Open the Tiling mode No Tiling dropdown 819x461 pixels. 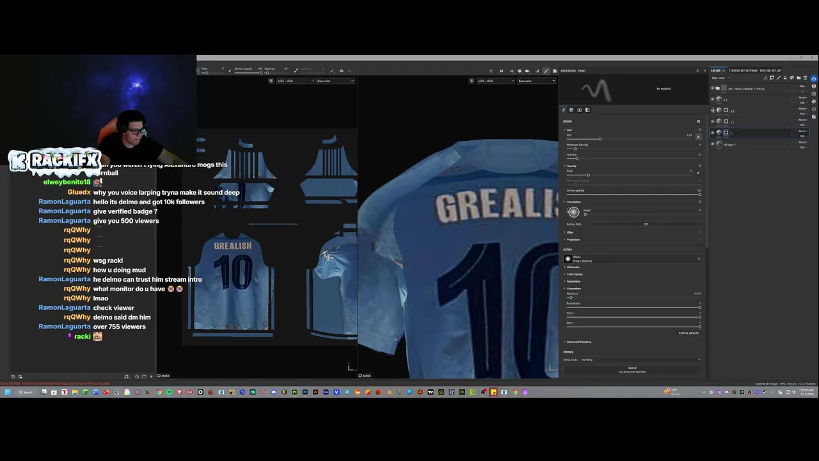[640, 359]
